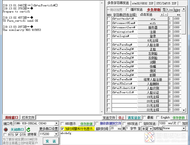Viewport: 190px width, 145px height.
Task: Click the 保存数据 save data button
Action: [86, 124]
